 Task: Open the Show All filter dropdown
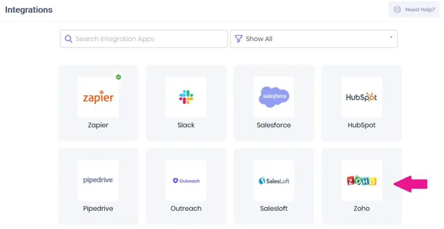314,39
